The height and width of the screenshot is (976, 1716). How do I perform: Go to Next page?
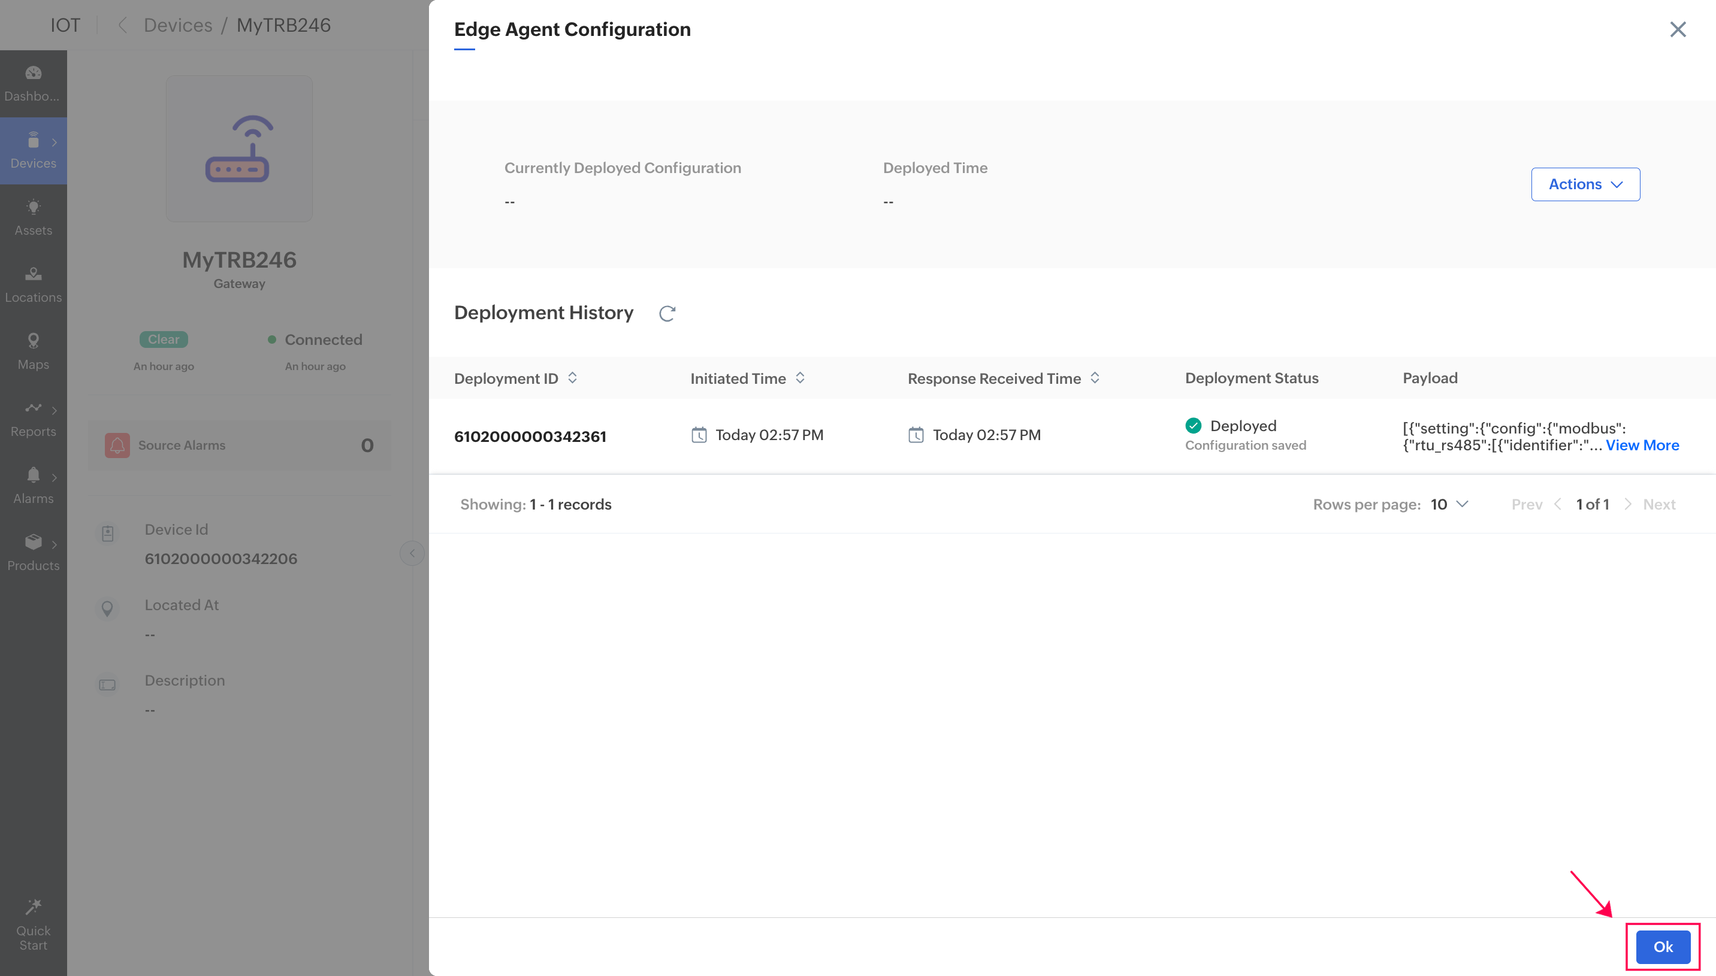[x=1658, y=504]
